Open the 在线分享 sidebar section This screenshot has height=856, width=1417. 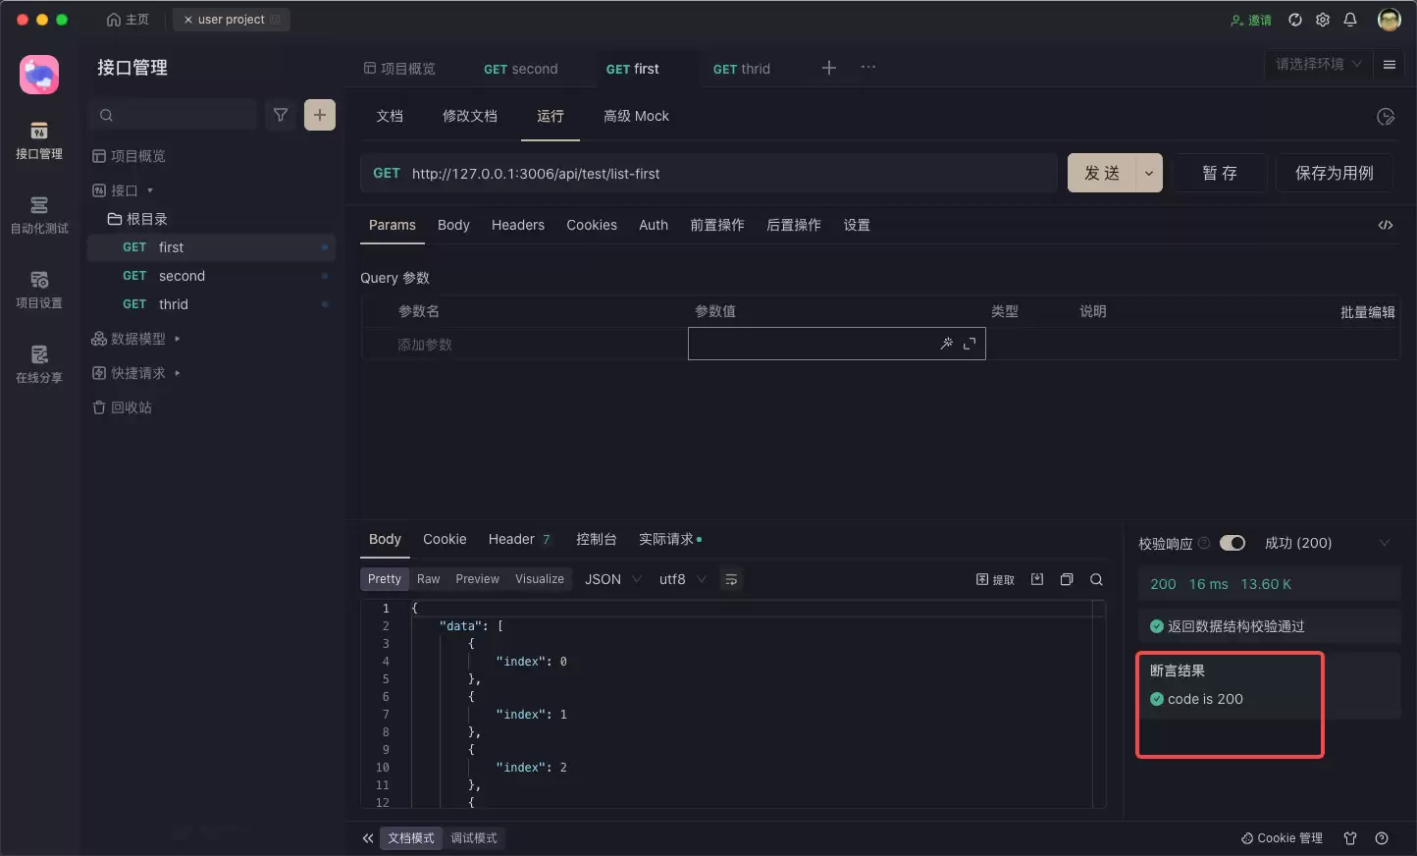[x=39, y=365]
